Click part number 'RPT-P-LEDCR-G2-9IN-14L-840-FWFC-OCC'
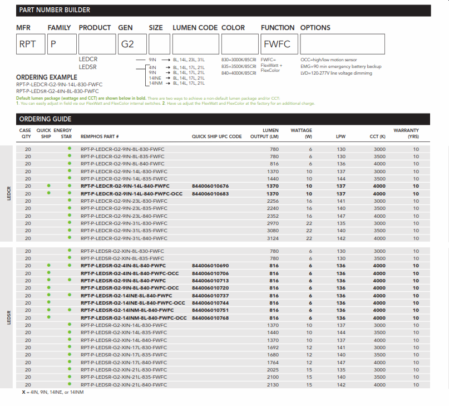Viewport: 449px width, 406px height. 131,194
